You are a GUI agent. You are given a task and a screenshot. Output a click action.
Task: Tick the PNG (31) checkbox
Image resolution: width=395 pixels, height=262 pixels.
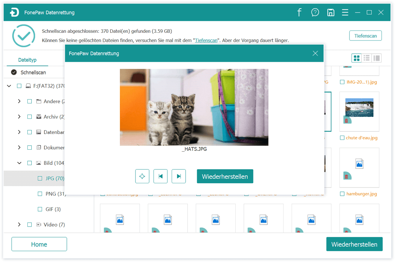click(x=40, y=194)
